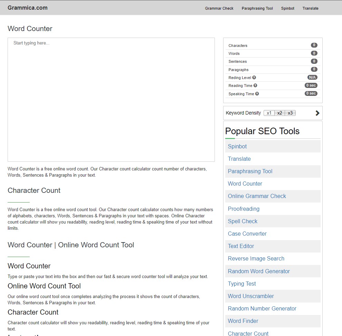Viewport: 342px width, 336px height.
Task: Click the Reding Level help icon
Action: coord(254,78)
